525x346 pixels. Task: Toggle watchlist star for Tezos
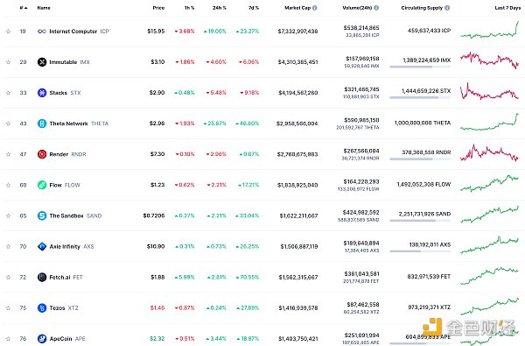9,307
